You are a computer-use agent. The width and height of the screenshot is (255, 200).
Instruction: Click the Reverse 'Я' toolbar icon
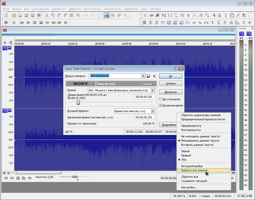click(244, 23)
